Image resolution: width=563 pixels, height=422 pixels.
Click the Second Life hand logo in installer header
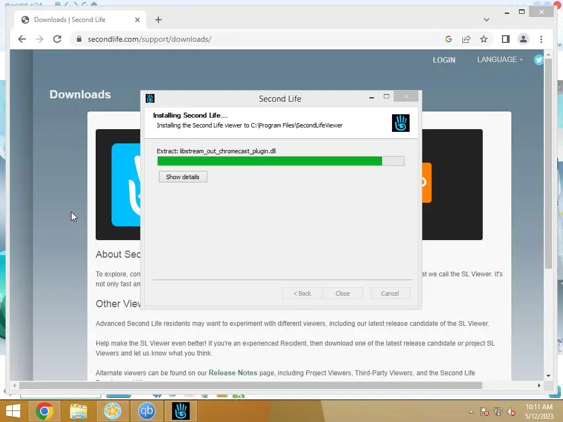(x=401, y=123)
